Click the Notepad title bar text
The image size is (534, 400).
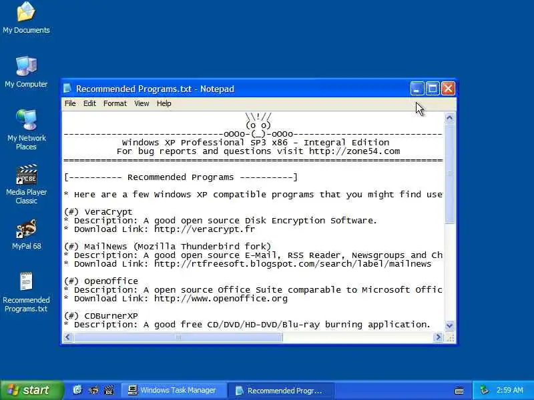coord(155,89)
